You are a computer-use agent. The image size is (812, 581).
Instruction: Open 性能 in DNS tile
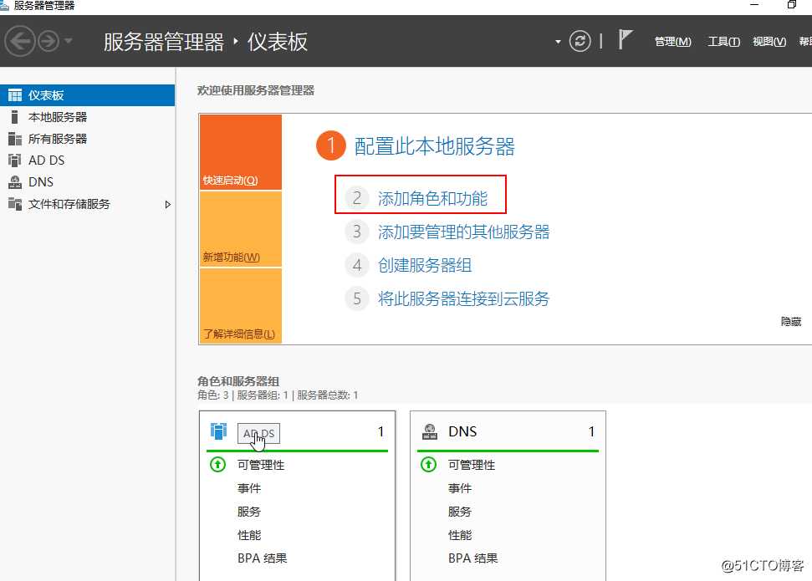[460, 535]
